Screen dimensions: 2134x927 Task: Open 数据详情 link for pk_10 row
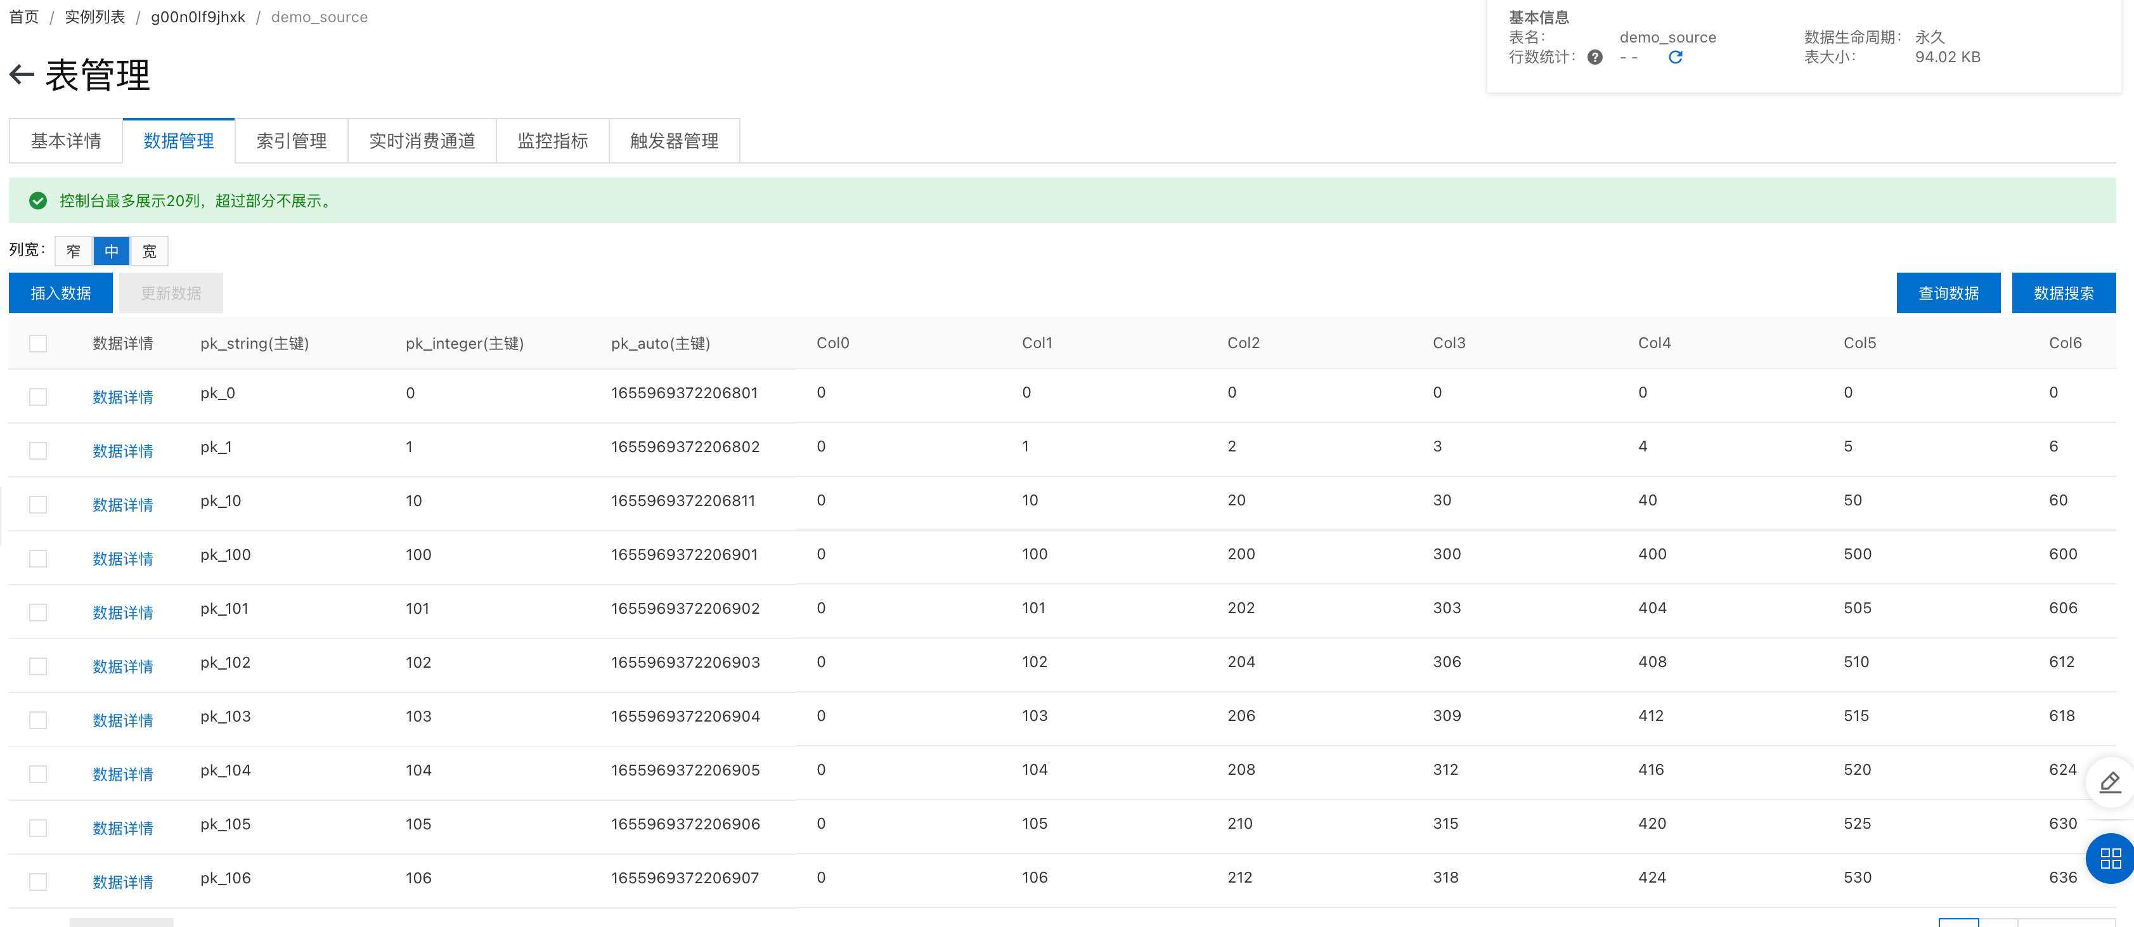tap(122, 505)
